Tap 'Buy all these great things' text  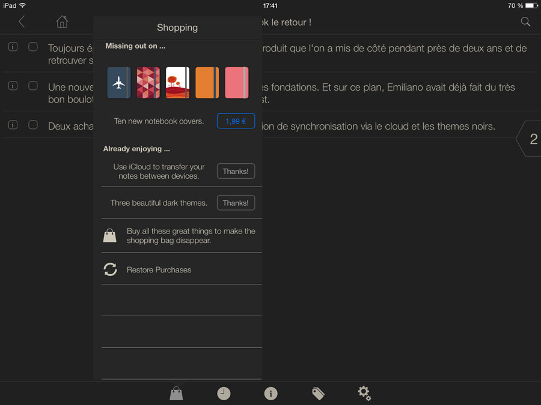coord(191,236)
